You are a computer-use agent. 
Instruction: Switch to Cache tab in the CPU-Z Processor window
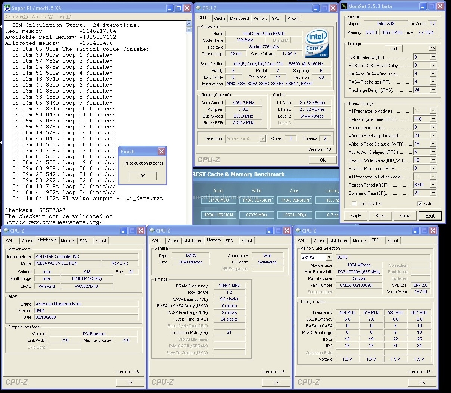pyautogui.click(x=220, y=18)
